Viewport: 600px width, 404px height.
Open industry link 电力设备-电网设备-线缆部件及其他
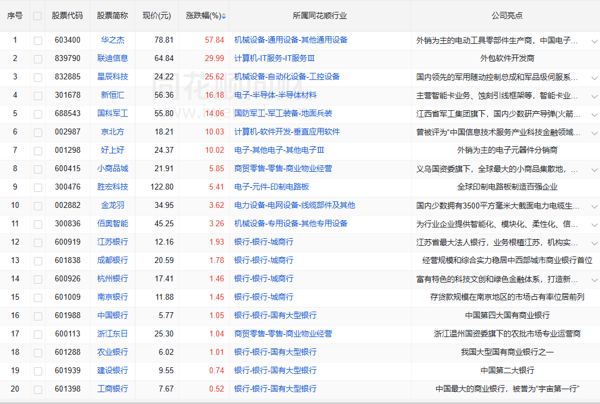pos(294,205)
